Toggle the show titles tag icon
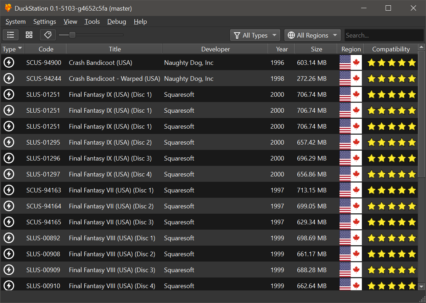 (48, 35)
